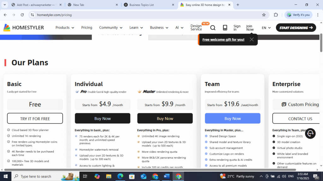This screenshot has width=323, height=181.
Task: Click the support headset chat icon
Action: click(310, 134)
